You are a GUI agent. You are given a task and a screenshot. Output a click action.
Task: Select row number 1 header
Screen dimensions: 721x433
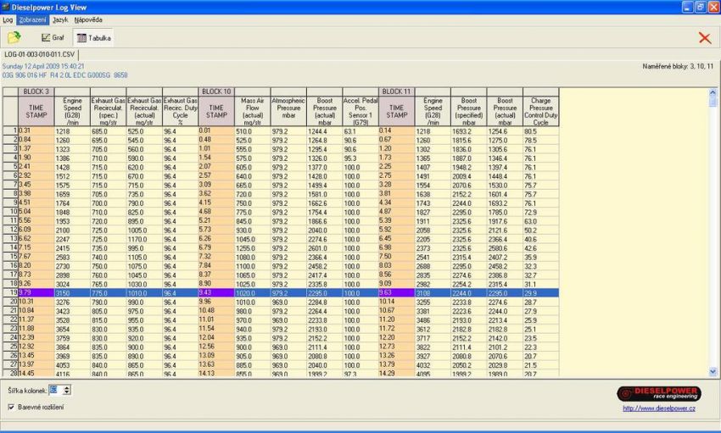point(10,130)
